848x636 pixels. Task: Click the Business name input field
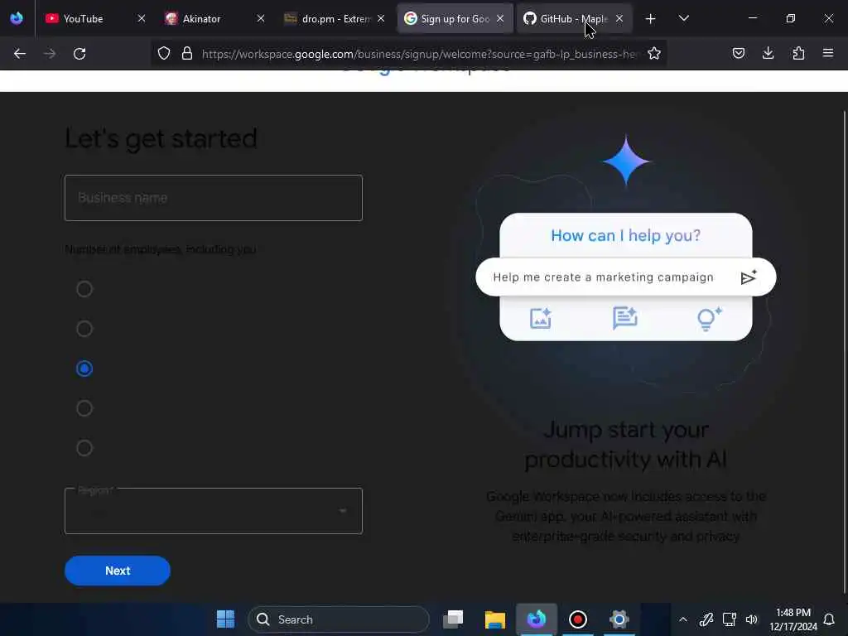click(214, 198)
